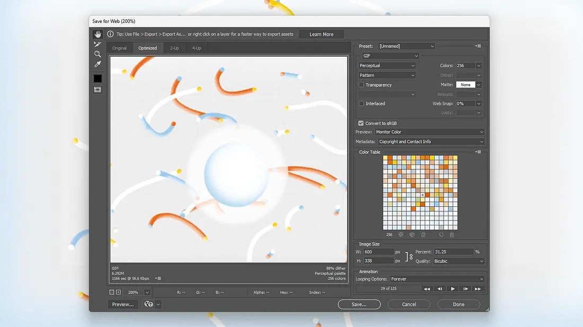
Task: Uncheck Convert to sRGB
Action: pos(361,123)
